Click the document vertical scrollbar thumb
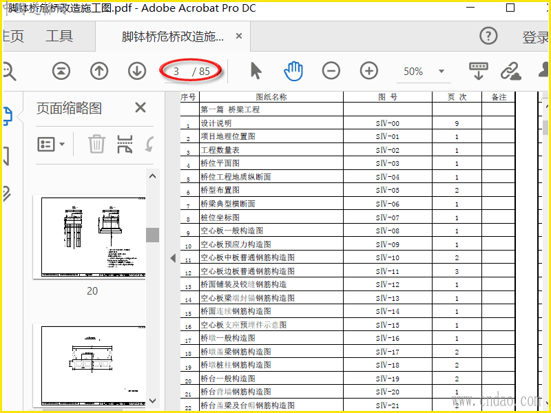This screenshot has width=551, height=413. pyautogui.click(x=545, y=127)
